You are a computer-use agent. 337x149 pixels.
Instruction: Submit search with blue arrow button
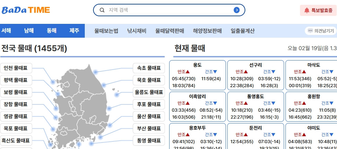[x=237, y=10]
